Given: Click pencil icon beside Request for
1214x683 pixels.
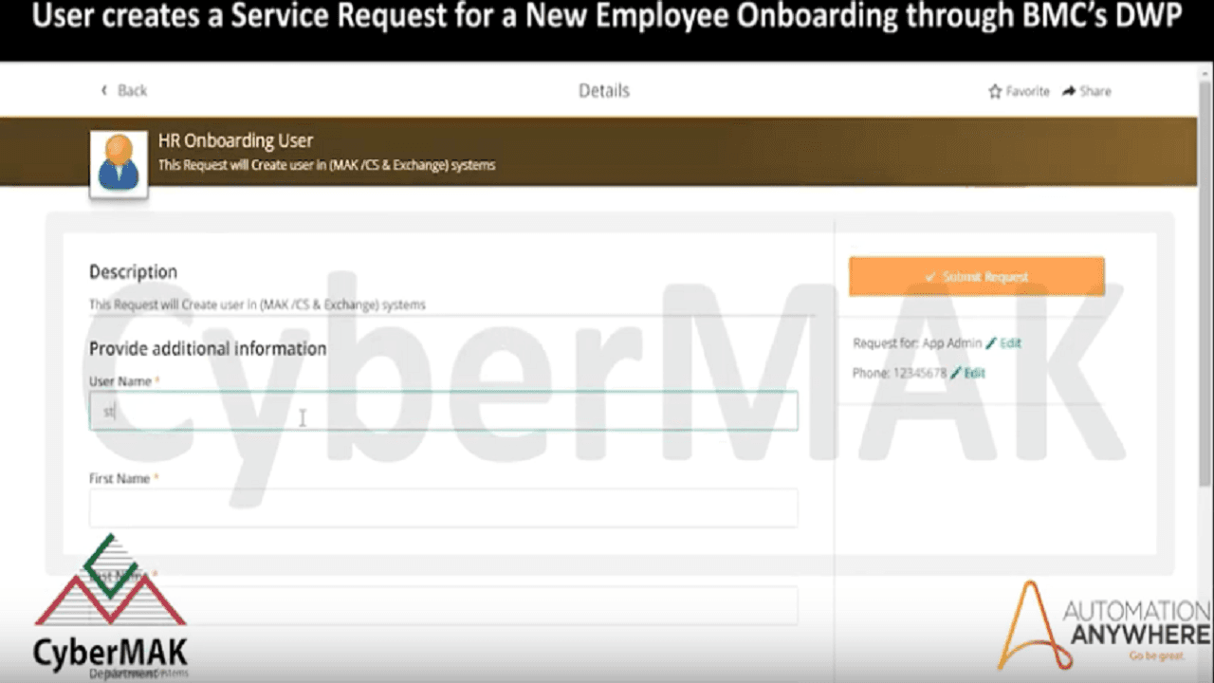Looking at the screenshot, I should click(991, 342).
